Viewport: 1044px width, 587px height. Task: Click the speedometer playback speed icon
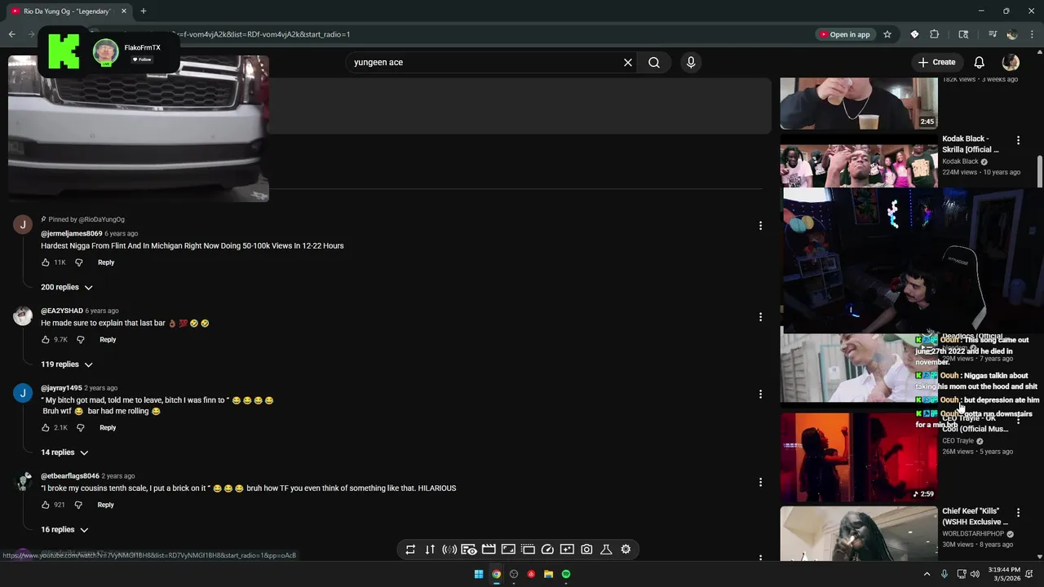(x=547, y=549)
